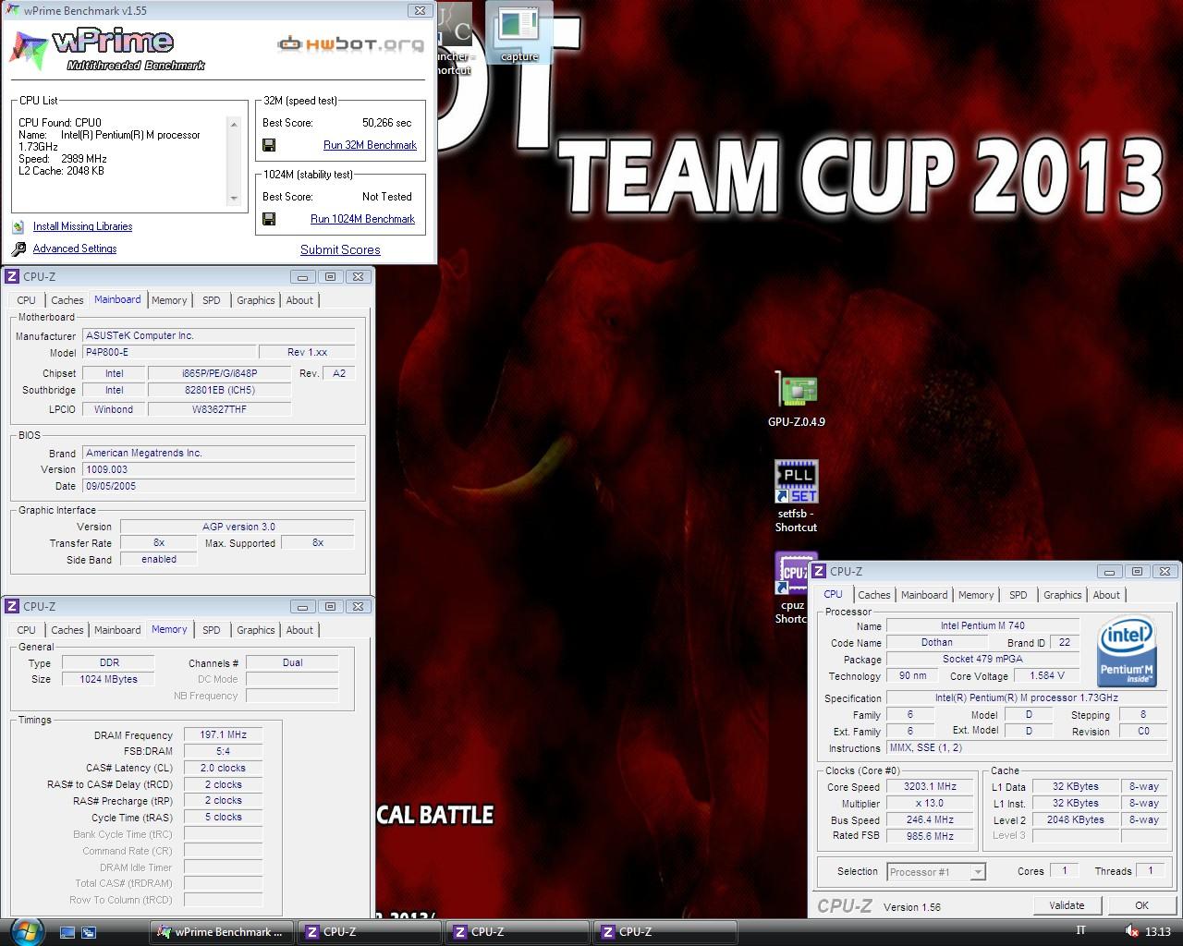Image resolution: width=1183 pixels, height=946 pixels.
Task: Click the Switch Between Windows quick launch icon
Action: tap(89, 932)
